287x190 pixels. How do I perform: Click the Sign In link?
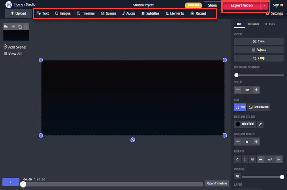pyautogui.click(x=278, y=5)
